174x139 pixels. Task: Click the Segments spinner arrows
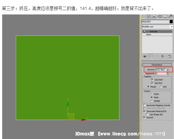click(x=168, y=73)
